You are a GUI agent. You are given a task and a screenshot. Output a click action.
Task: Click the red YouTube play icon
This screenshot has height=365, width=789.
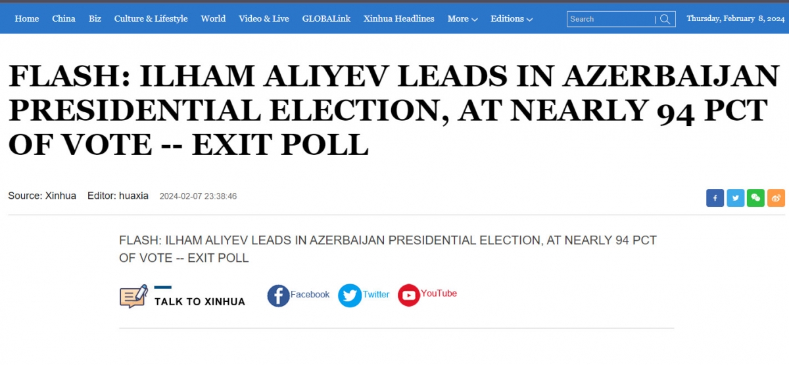[408, 295]
